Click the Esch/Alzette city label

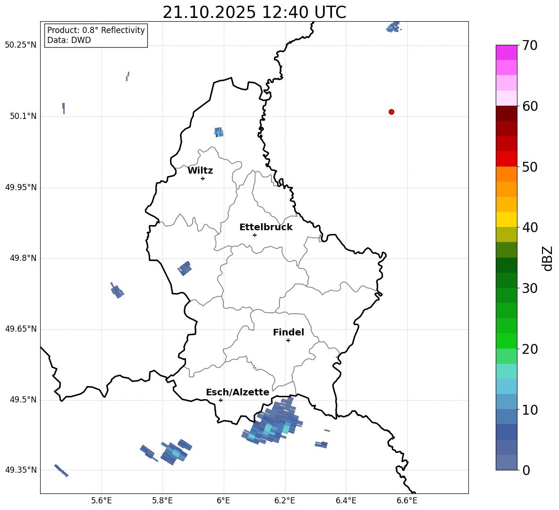coord(237,392)
